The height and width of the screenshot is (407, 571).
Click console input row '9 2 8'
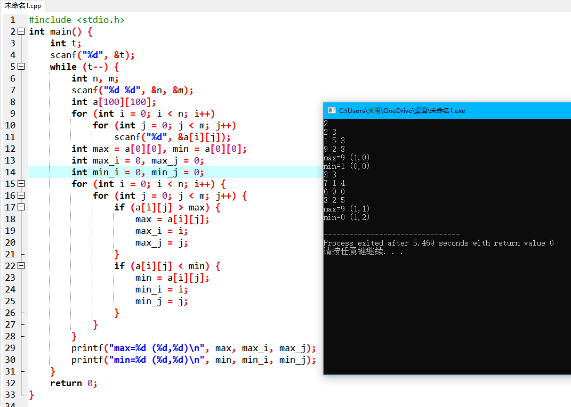tap(334, 149)
